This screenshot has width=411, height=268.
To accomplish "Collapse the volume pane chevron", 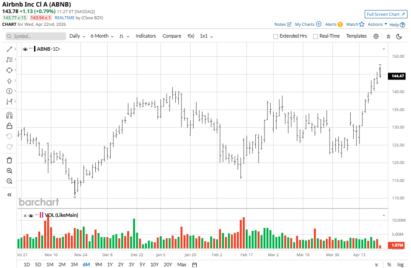I will (384, 216).
